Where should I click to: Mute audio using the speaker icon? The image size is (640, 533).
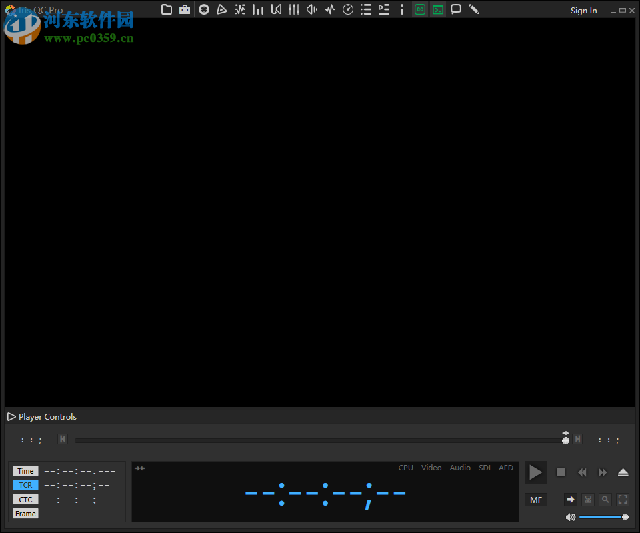click(x=571, y=517)
